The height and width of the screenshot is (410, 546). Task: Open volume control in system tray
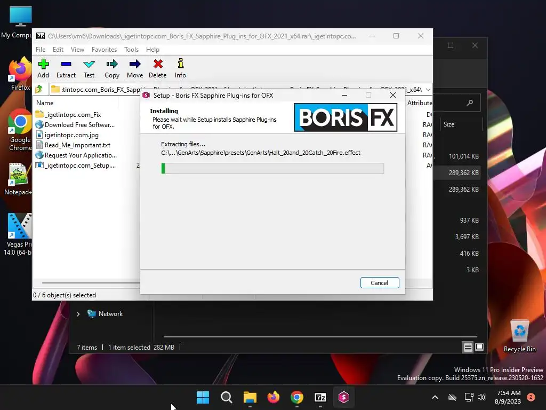click(x=481, y=397)
